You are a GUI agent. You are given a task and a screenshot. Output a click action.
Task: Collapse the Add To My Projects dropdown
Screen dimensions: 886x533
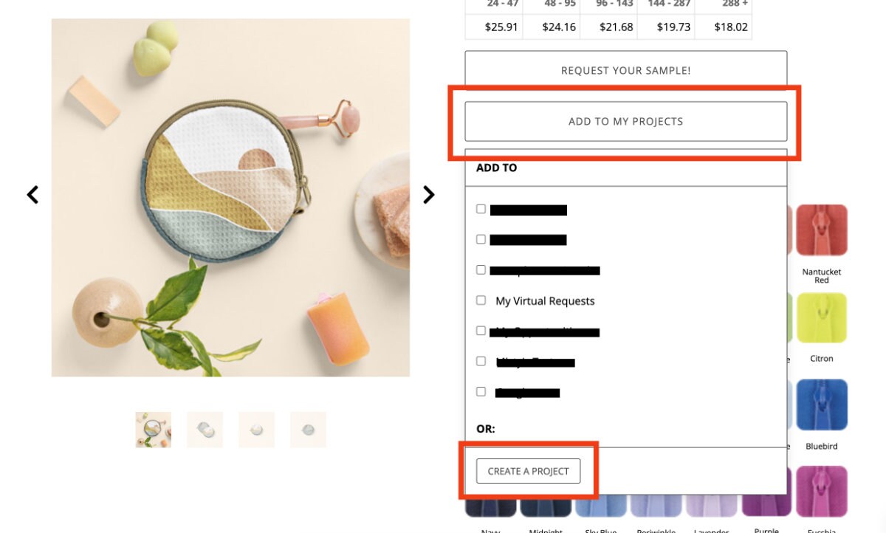(x=625, y=121)
